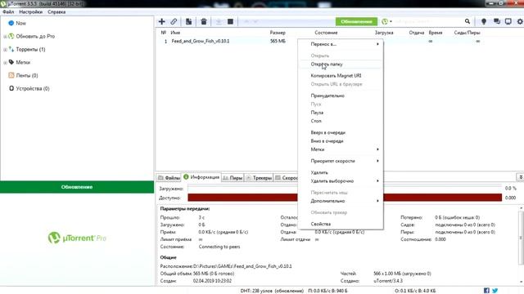Expand the Метки tree node
The image size is (524, 294).
pos(5,62)
